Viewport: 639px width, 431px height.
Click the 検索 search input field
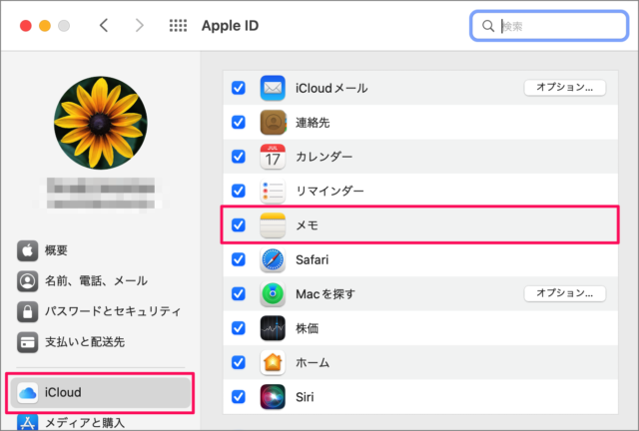click(x=549, y=26)
